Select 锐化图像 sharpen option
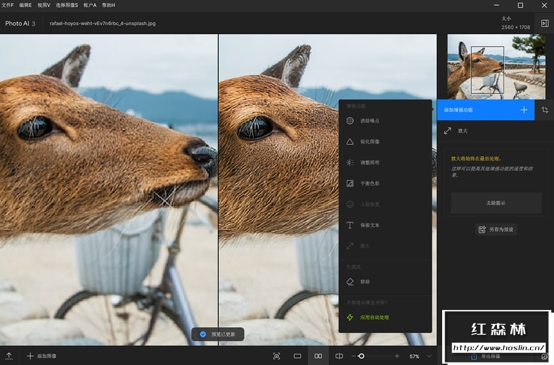The image size is (554, 365). (x=370, y=142)
